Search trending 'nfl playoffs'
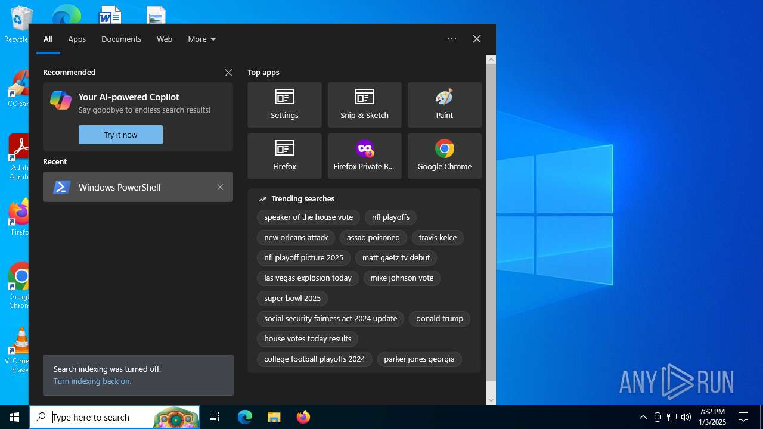The height and width of the screenshot is (429, 763). tap(391, 217)
